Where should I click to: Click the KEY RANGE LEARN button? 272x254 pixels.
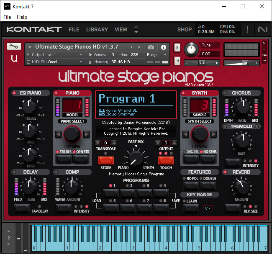coord(191,208)
